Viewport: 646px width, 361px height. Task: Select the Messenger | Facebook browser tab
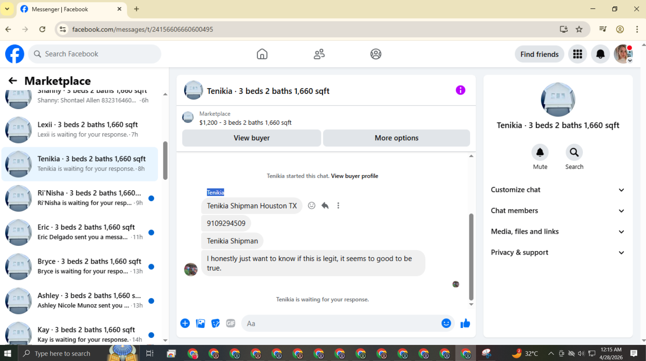72,9
